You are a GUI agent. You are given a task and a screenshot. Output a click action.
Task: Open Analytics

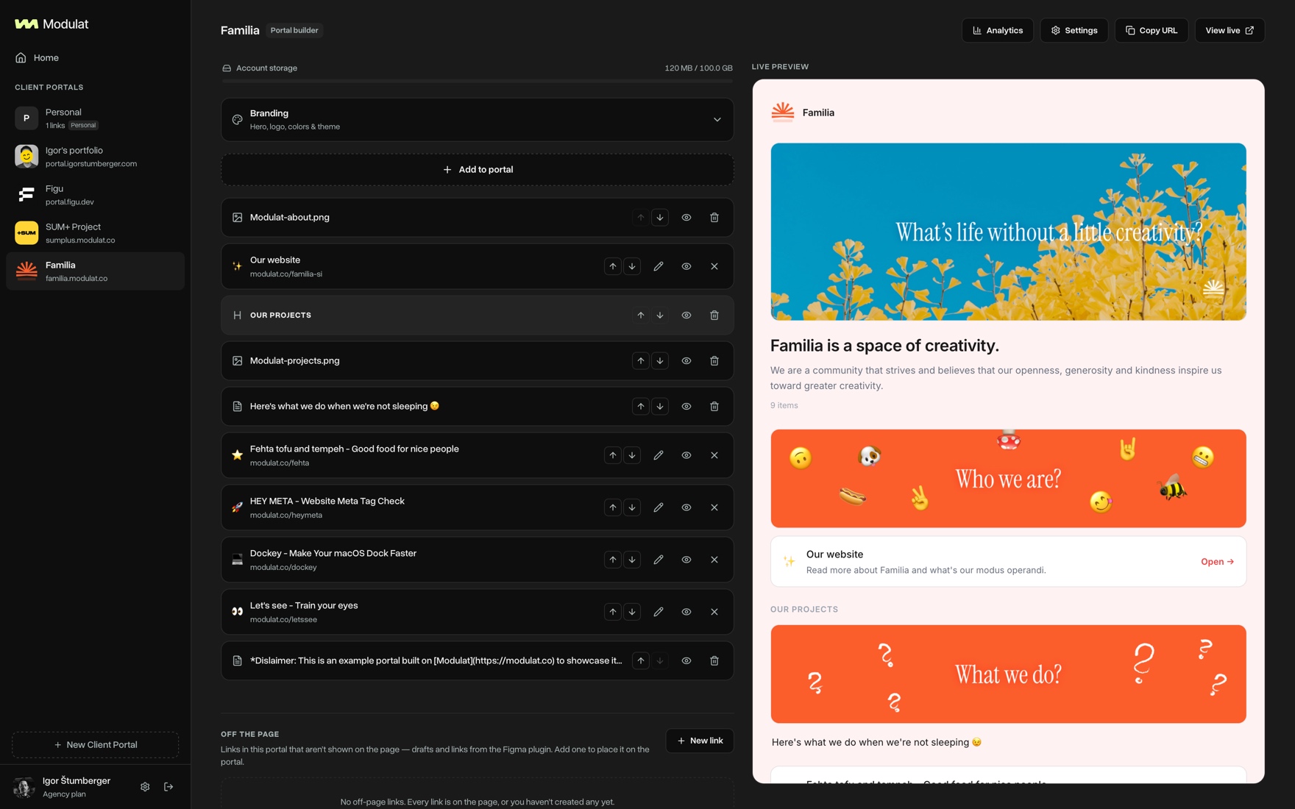[x=998, y=30]
